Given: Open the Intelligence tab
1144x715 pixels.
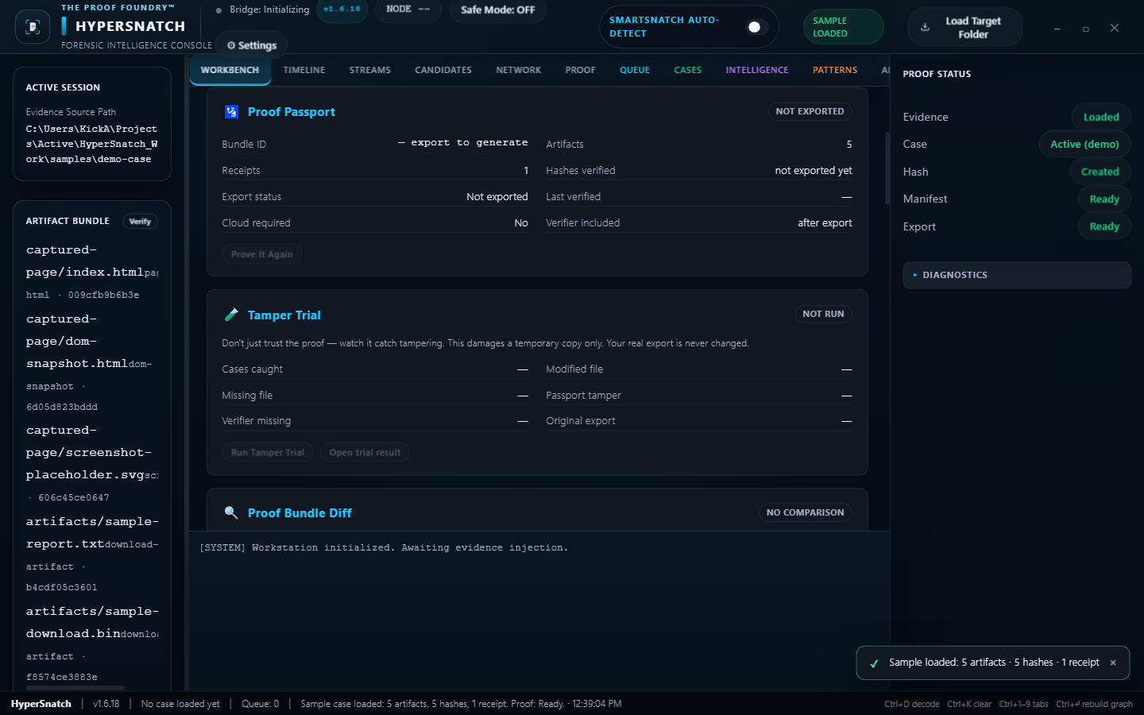Looking at the screenshot, I should tap(757, 70).
